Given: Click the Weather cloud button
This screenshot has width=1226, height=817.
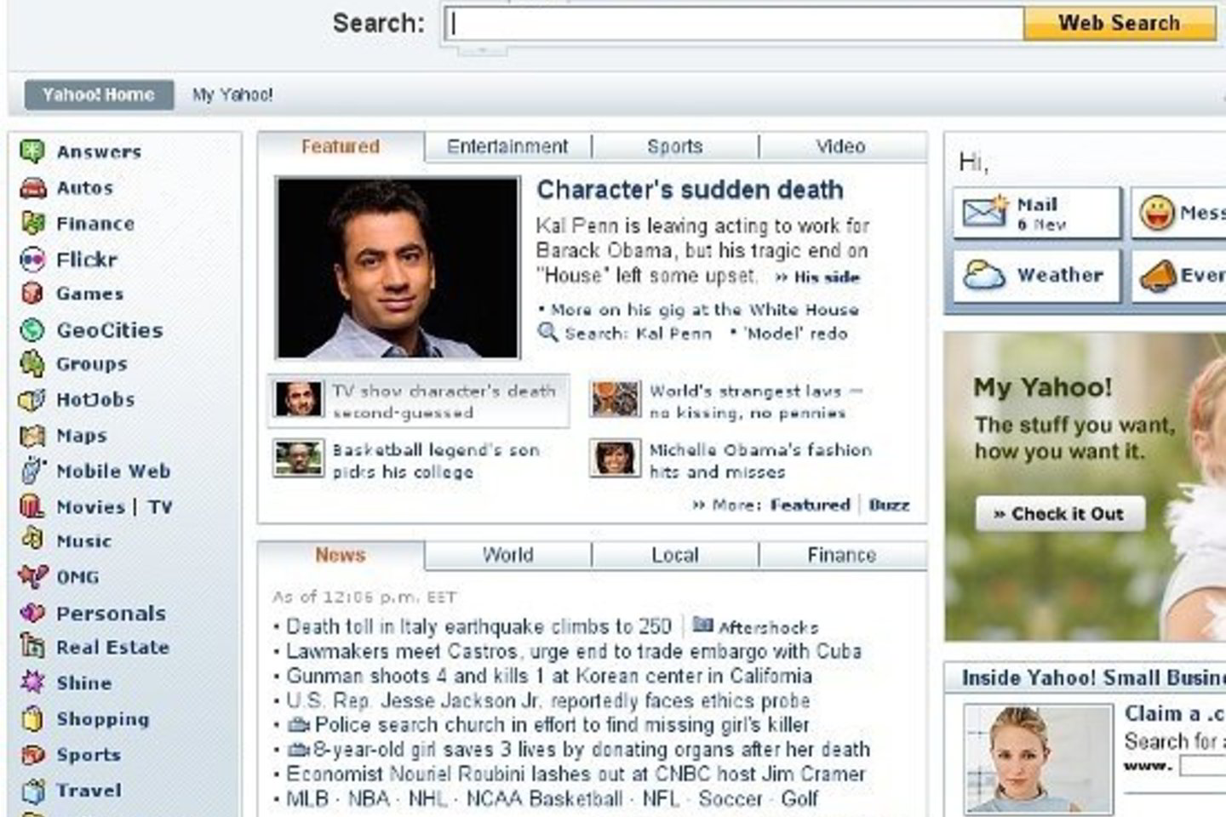Looking at the screenshot, I should point(1036,276).
